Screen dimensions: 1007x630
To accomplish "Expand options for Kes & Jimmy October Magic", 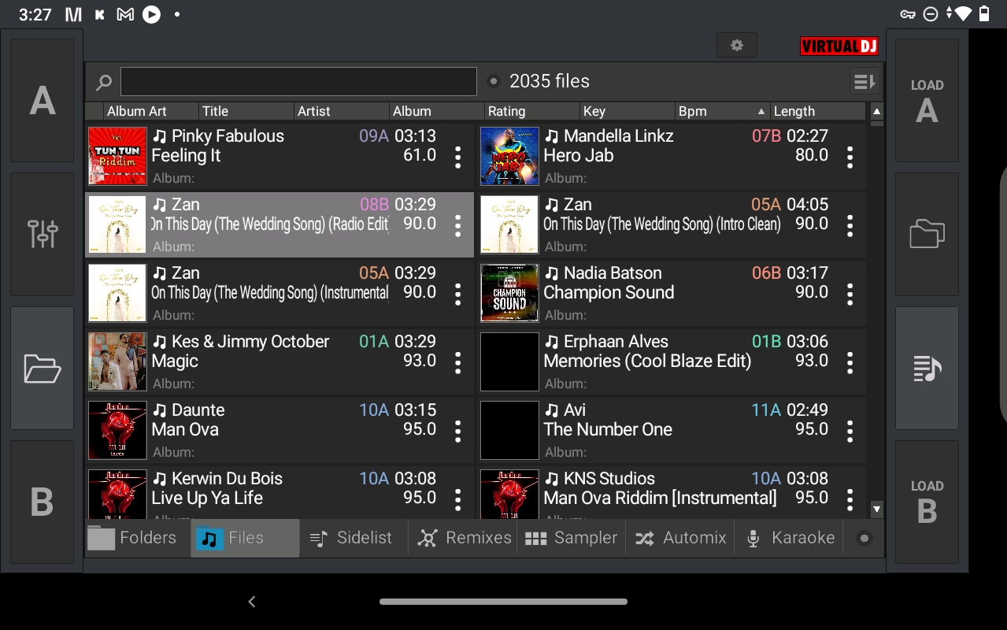I will pos(457,363).
